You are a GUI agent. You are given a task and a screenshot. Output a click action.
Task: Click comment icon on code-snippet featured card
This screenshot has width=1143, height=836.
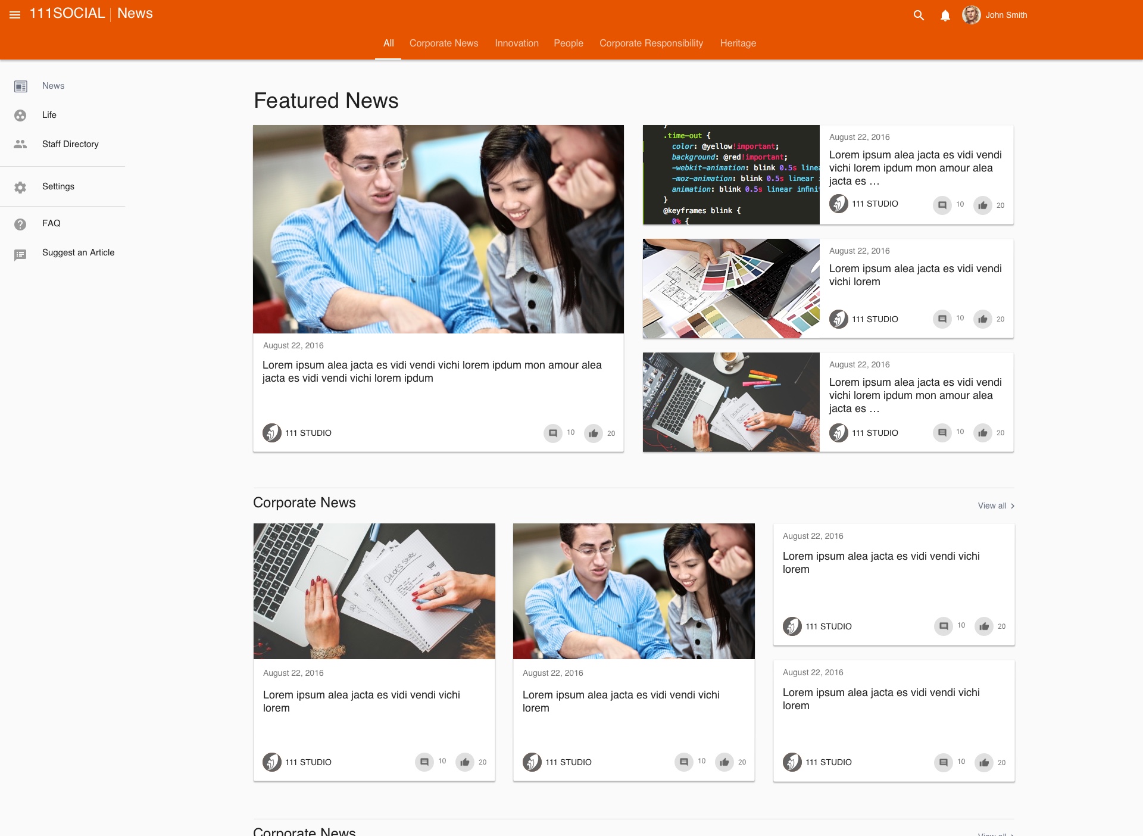point(942,205)
